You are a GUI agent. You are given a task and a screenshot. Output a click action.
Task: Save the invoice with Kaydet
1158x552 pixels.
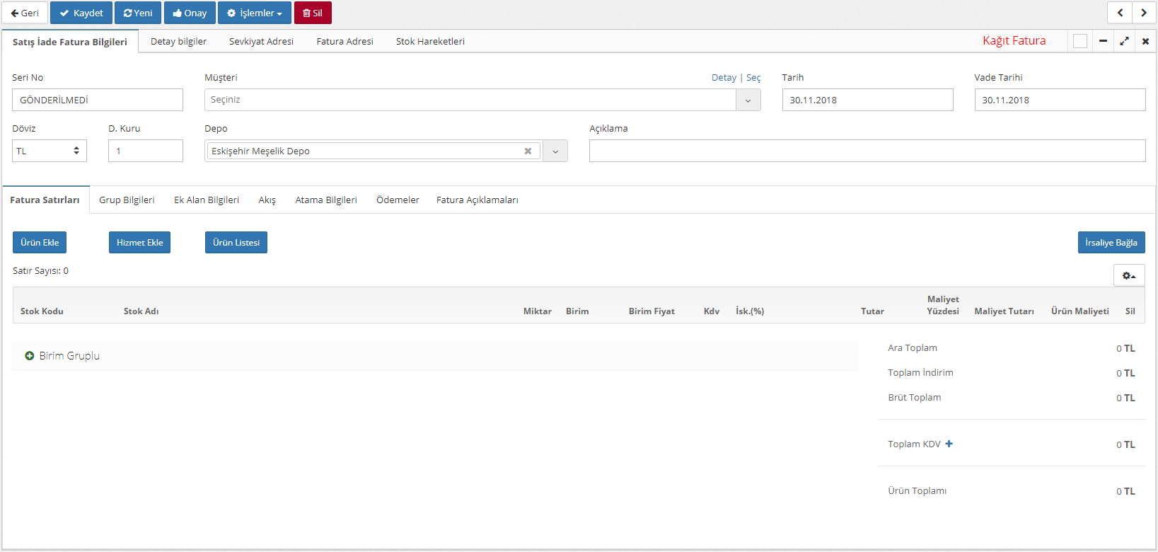tap(81, 13)
